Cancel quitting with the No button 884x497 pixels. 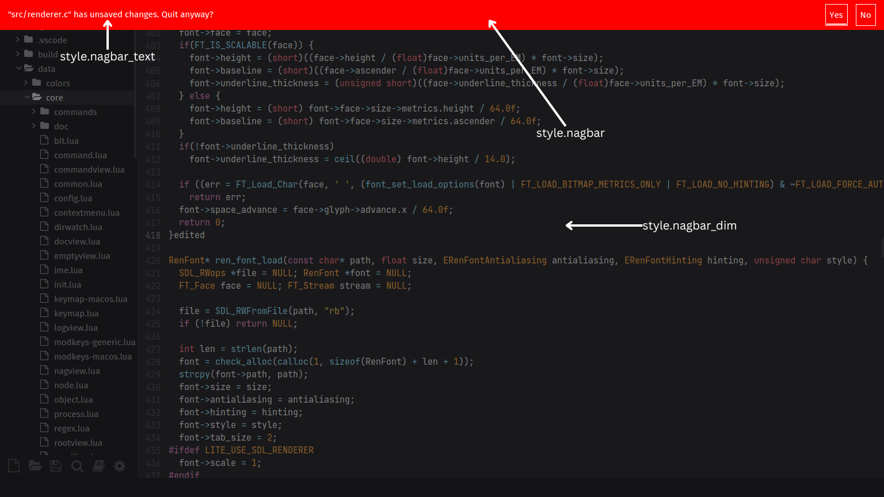click(866, 15)
